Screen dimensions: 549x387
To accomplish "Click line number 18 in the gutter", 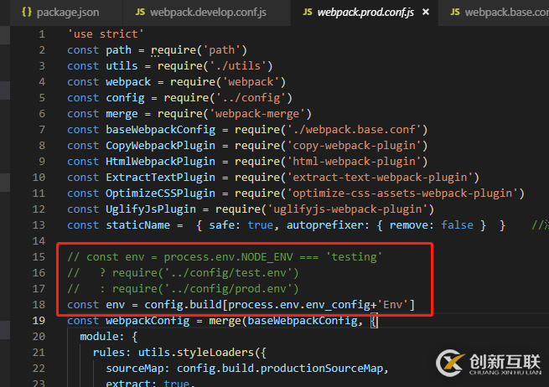I will click(38, 304).
